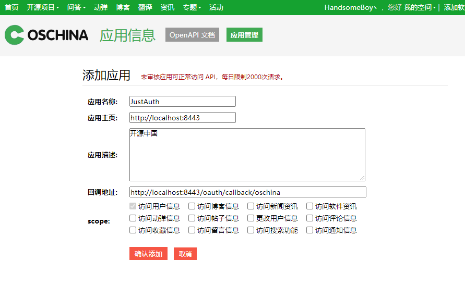
Task: Click the scope: field label
Action: click(x=99, y=221)
